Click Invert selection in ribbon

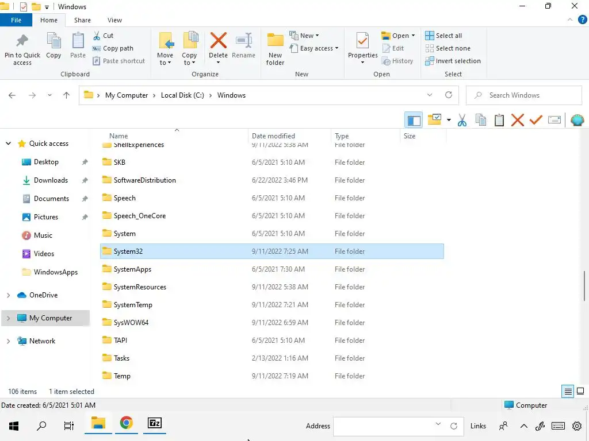click(x=453, y=61)
